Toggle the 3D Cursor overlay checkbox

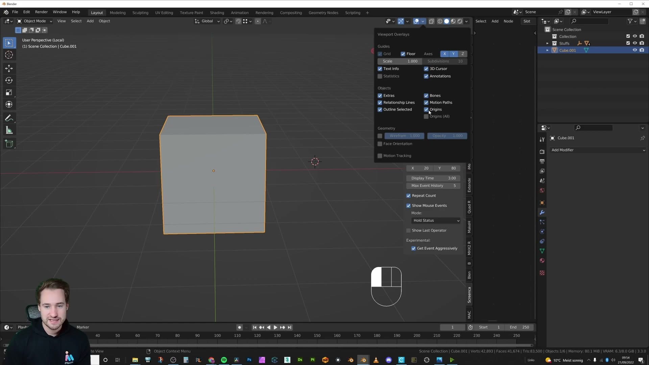[426, 69]
